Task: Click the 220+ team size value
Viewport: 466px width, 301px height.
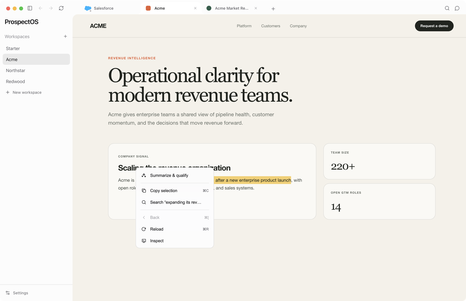Action: tap(343, 167)
